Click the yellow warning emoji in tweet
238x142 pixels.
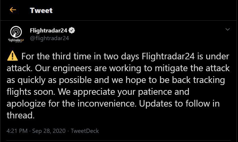tap(12, 56)
